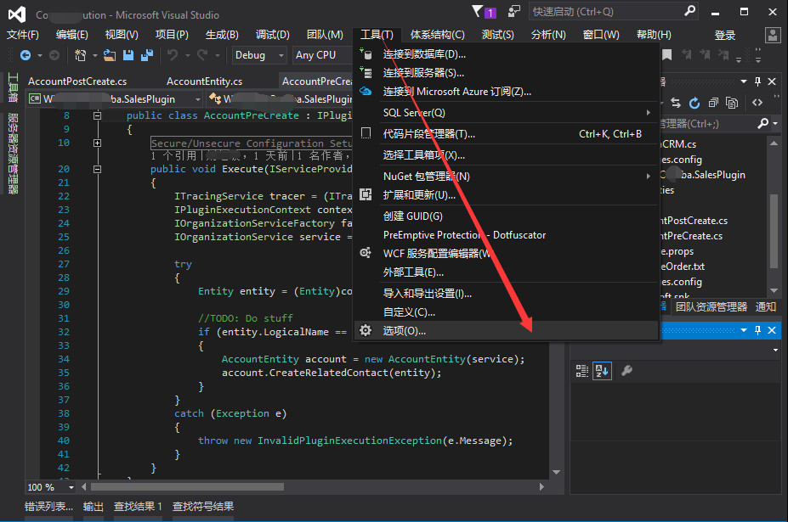The image size is (788, 522).
Task: Click the refresh icon in Solution Explorer
Action: click(694, 103)
